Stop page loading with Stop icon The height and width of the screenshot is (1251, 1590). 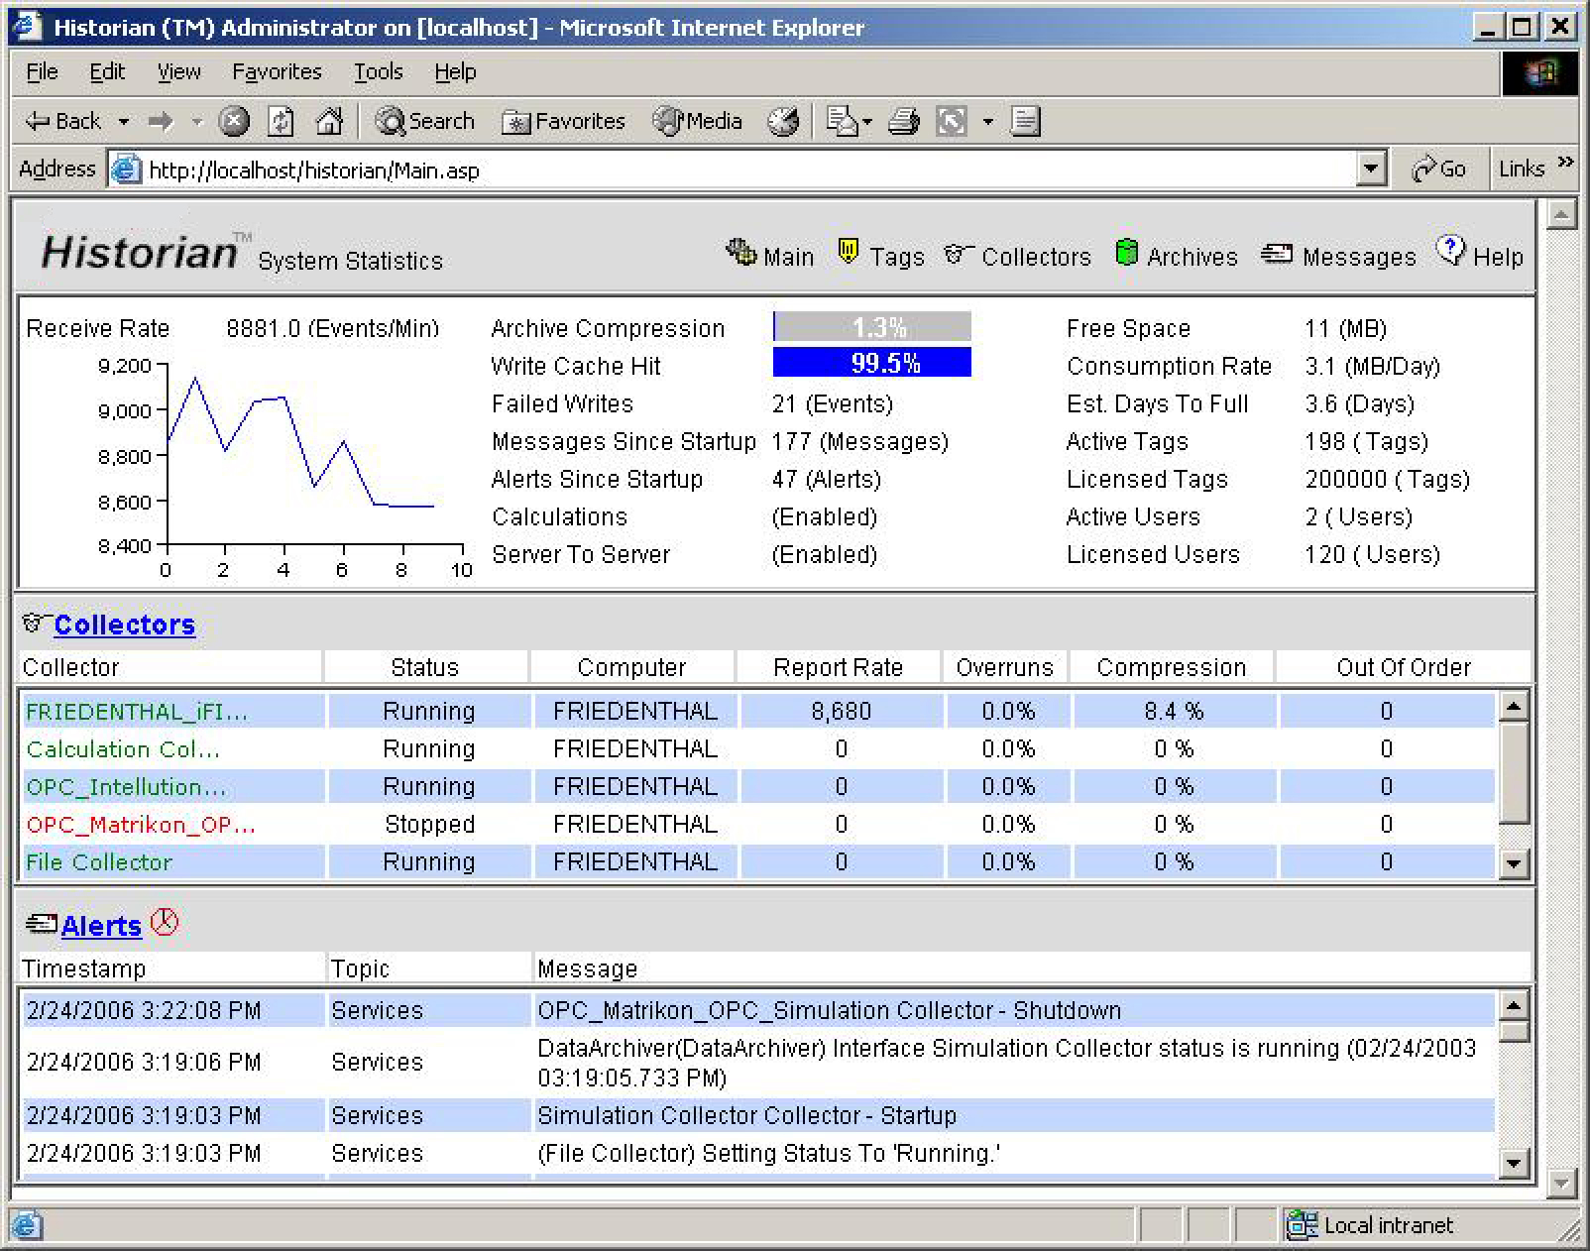click(234, 122)
